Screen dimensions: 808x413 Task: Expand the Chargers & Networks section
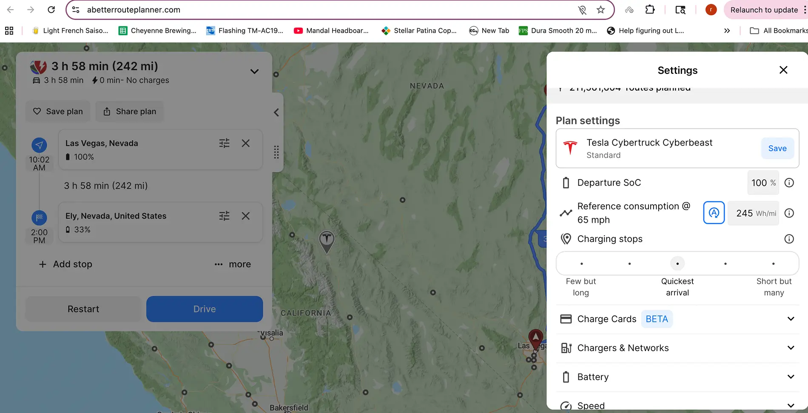[x=677, y=348]
